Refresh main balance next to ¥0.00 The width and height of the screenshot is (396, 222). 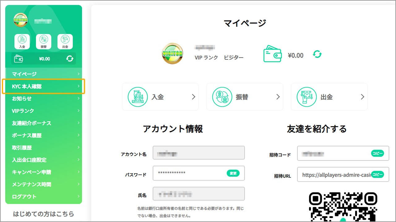click(x=317, y=54)
